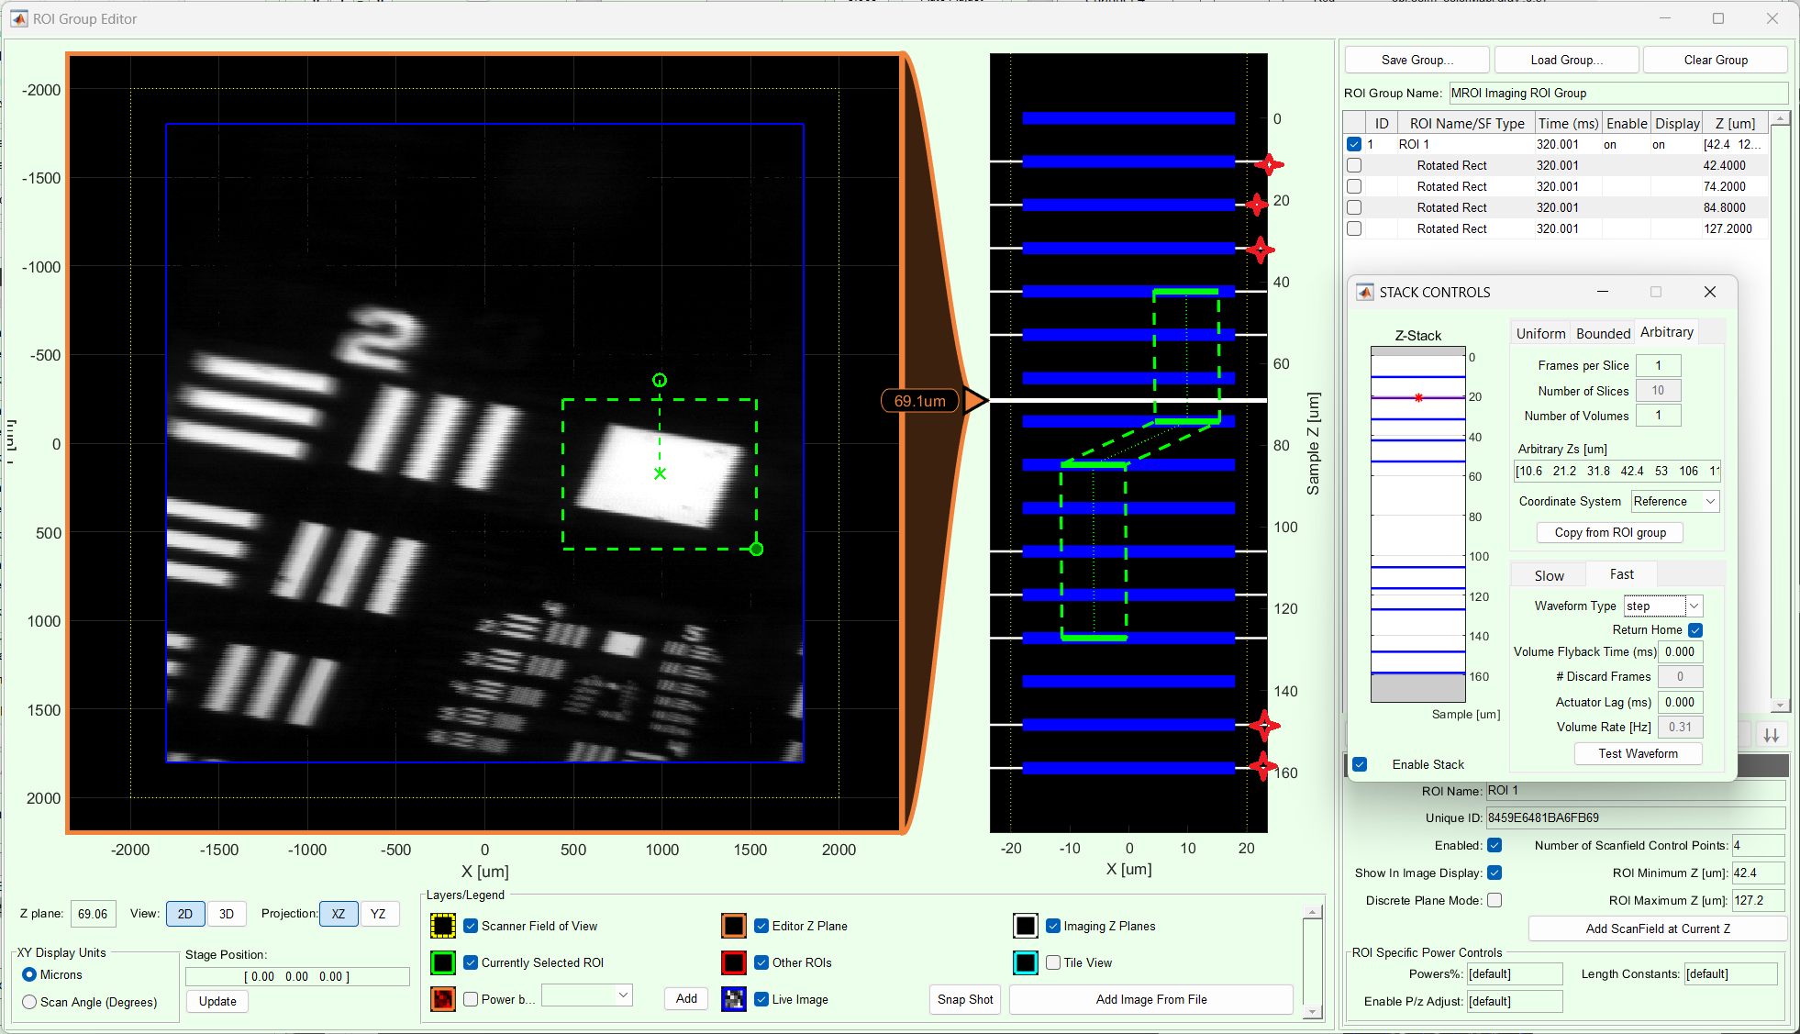Open the Power box selection dropdown
Viewport: 1800px width, 1034px height.
coord(587,995)
